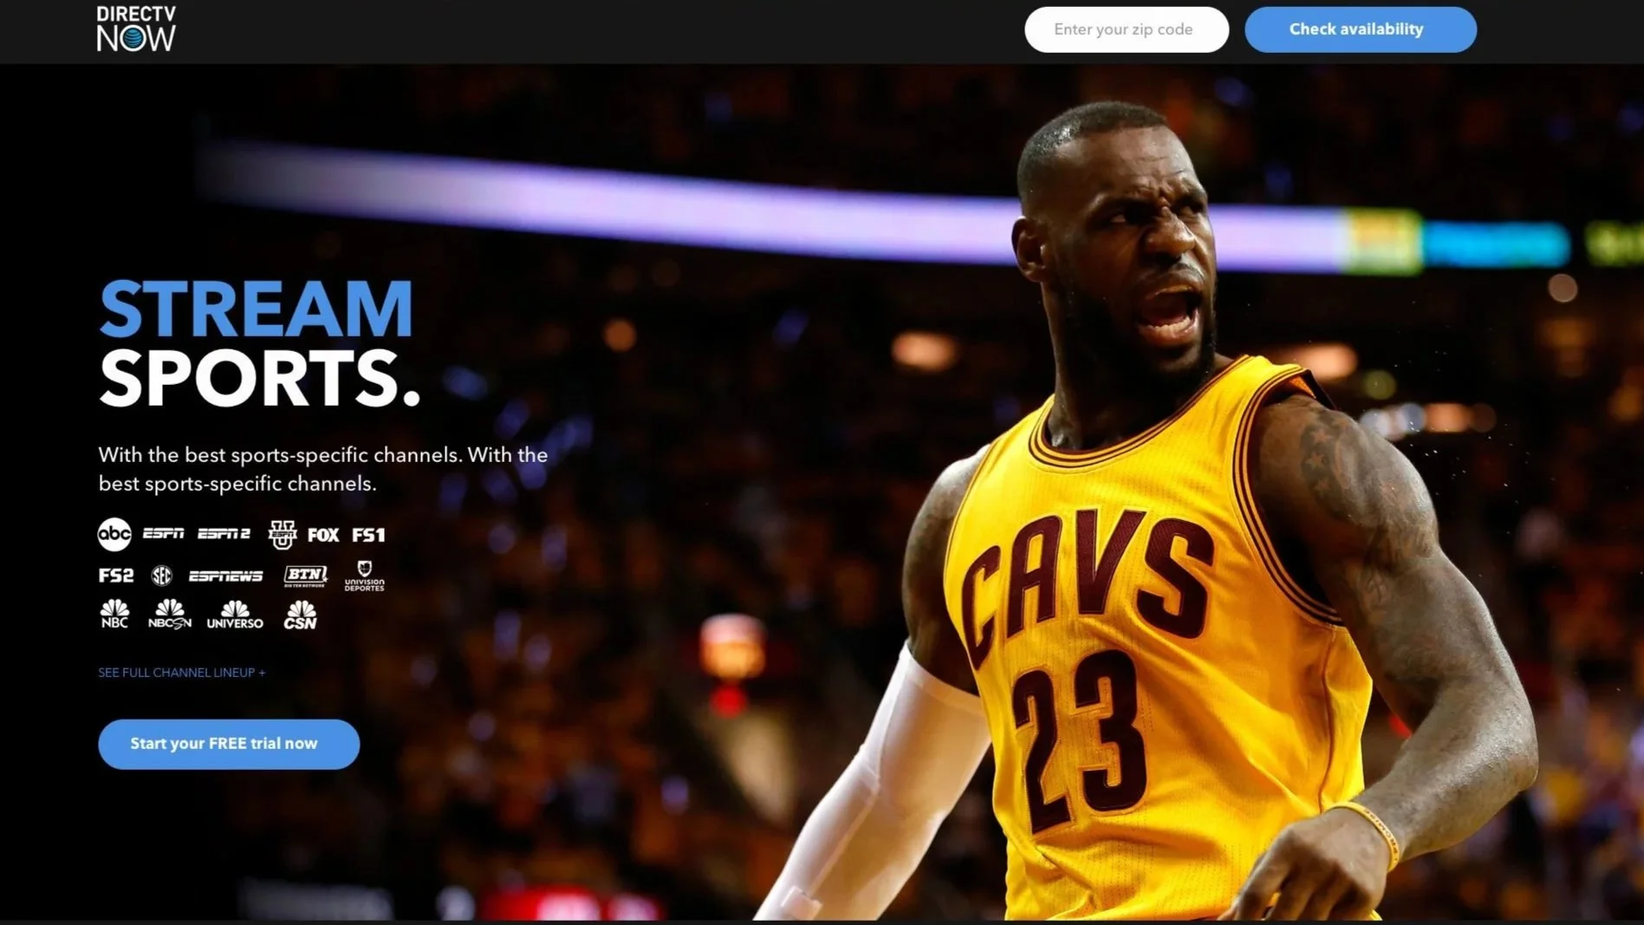Click the SPORTS. headline text

pyautogui.click(x=259, y=378)
